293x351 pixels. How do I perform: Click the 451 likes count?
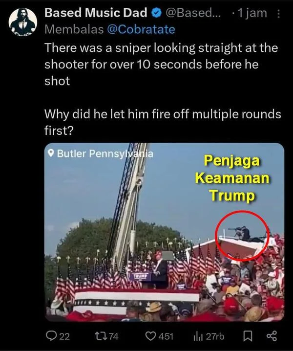click(x=166, y=336)
